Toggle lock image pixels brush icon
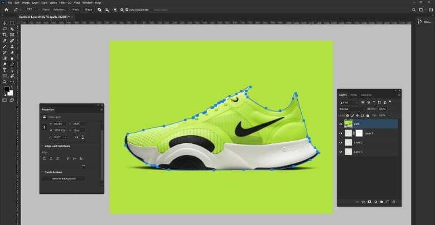This screenshot has width=435, height=225. tap(352, 115)
